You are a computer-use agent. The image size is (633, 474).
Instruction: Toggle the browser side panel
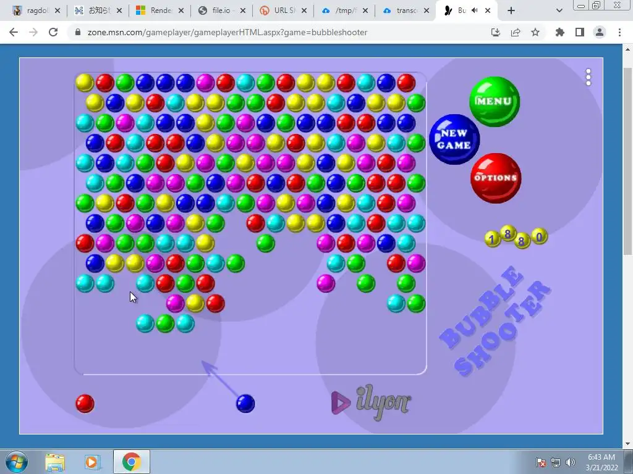(x=580, y=32)
